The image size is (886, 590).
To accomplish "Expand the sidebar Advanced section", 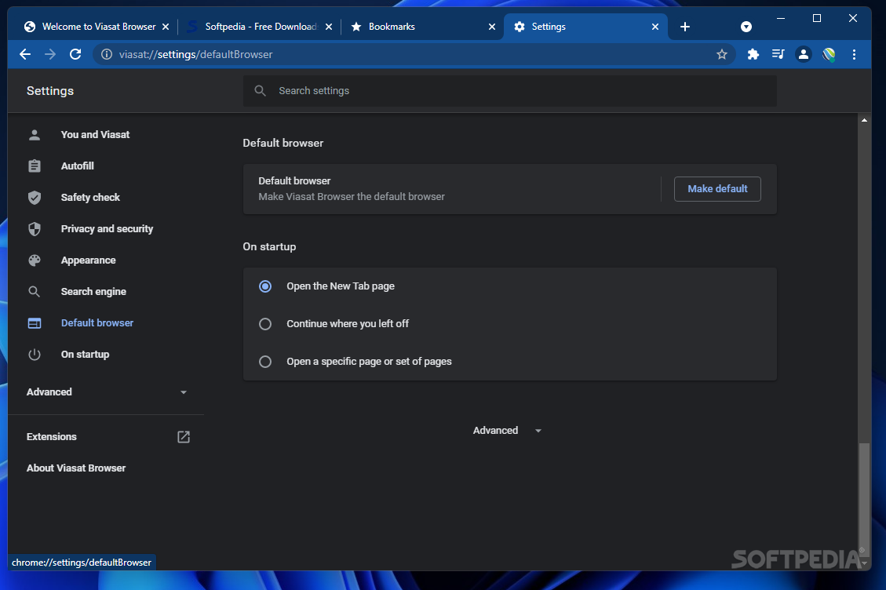I will tap(106, 392).
